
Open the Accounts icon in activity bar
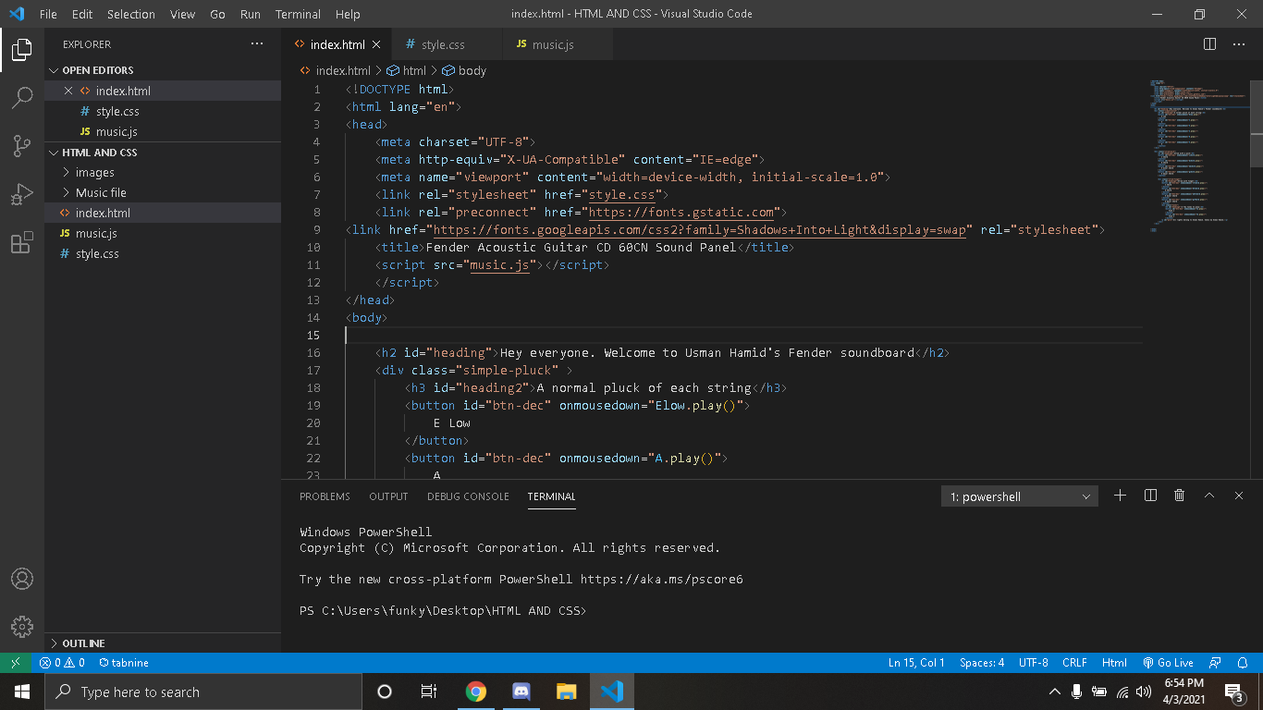[22, 579]
